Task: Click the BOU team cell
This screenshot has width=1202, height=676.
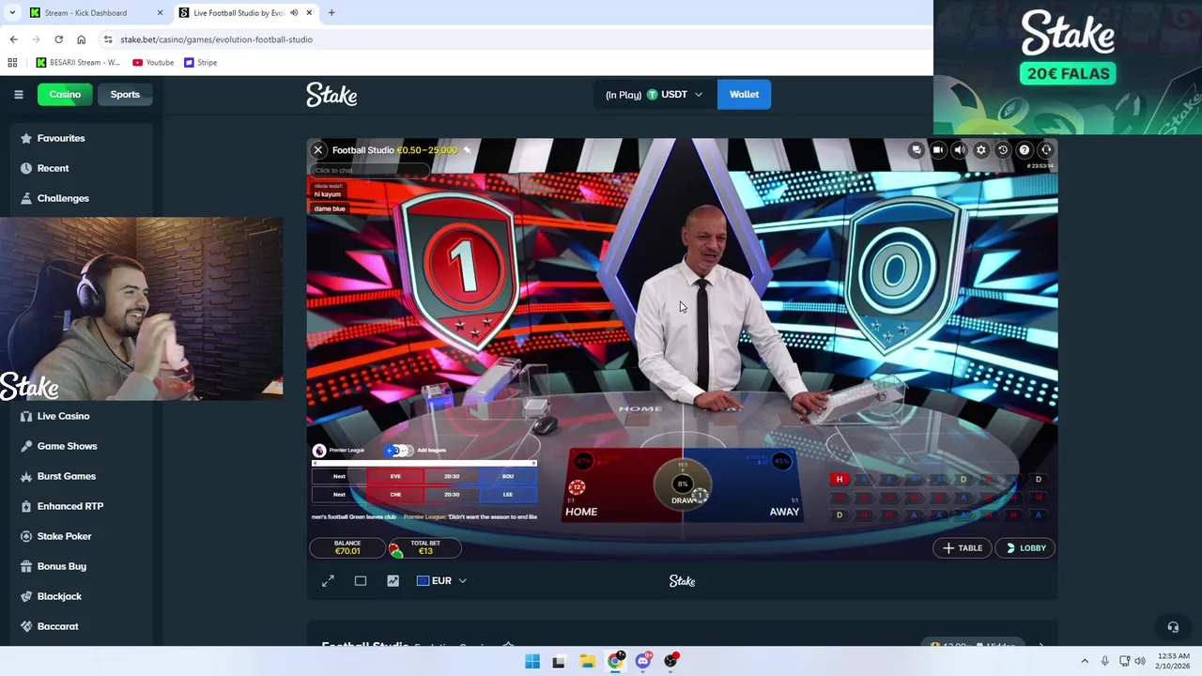Action: 508,476
